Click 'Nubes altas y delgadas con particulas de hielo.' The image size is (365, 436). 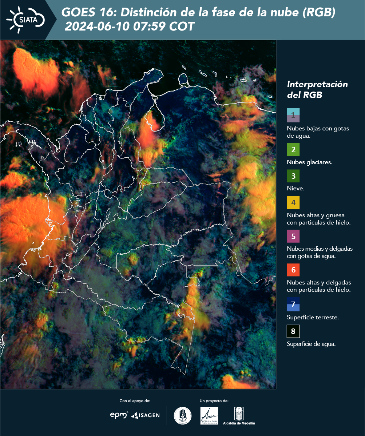click(319, 286)
